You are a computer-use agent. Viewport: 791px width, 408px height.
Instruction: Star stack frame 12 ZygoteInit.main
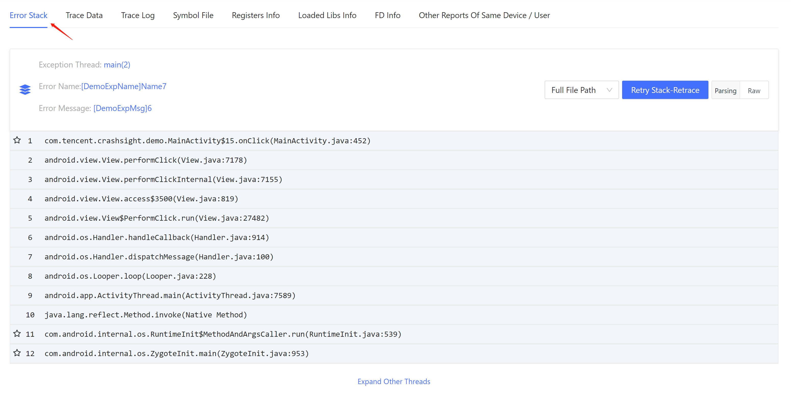click(x=17, y=353)
